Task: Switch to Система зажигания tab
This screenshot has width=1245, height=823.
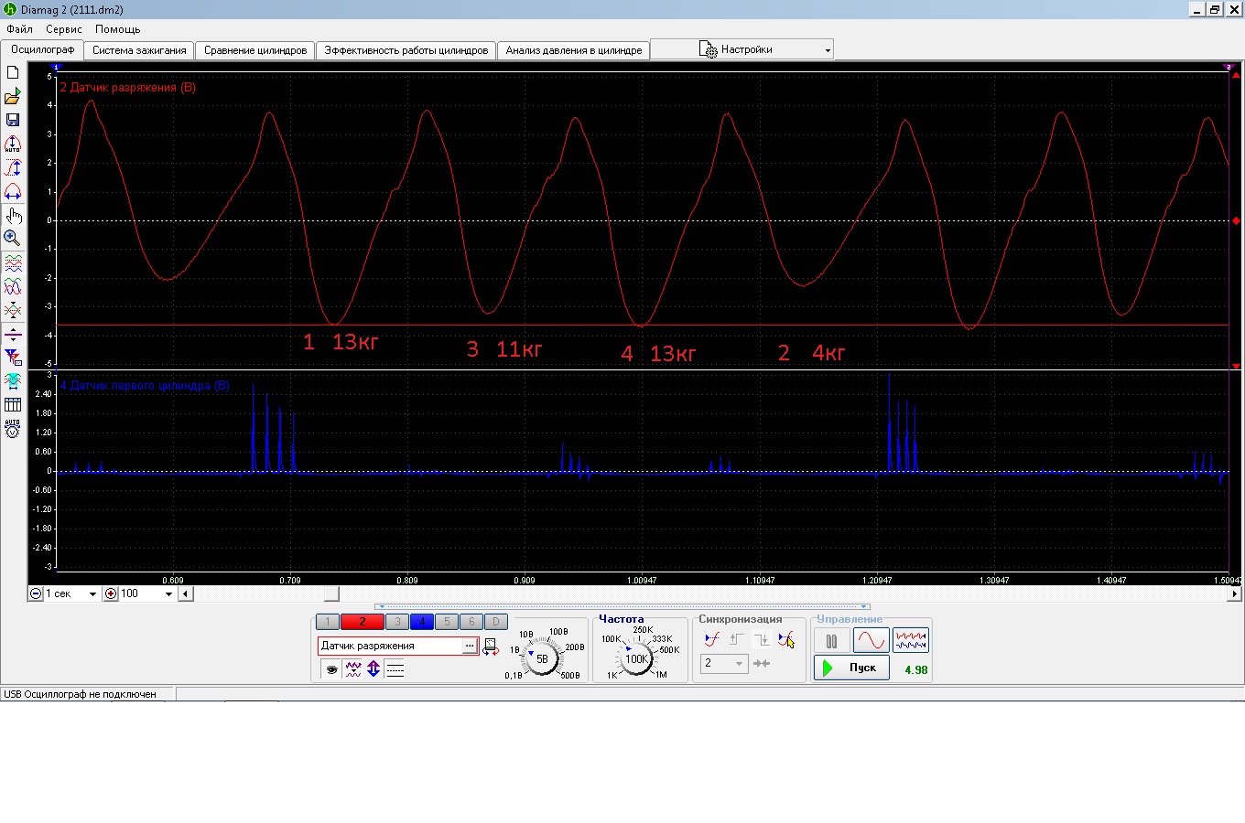Action: pos(139,50)
